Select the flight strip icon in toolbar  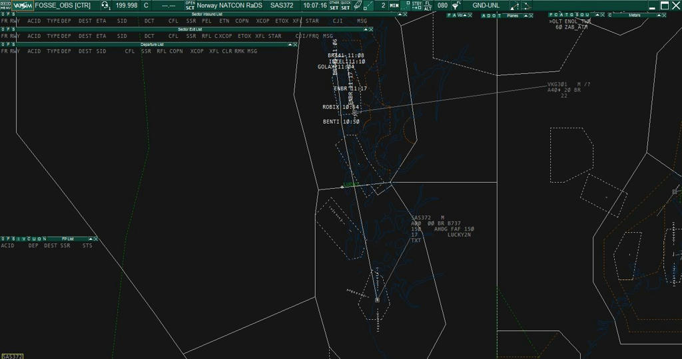coord(358,5)
